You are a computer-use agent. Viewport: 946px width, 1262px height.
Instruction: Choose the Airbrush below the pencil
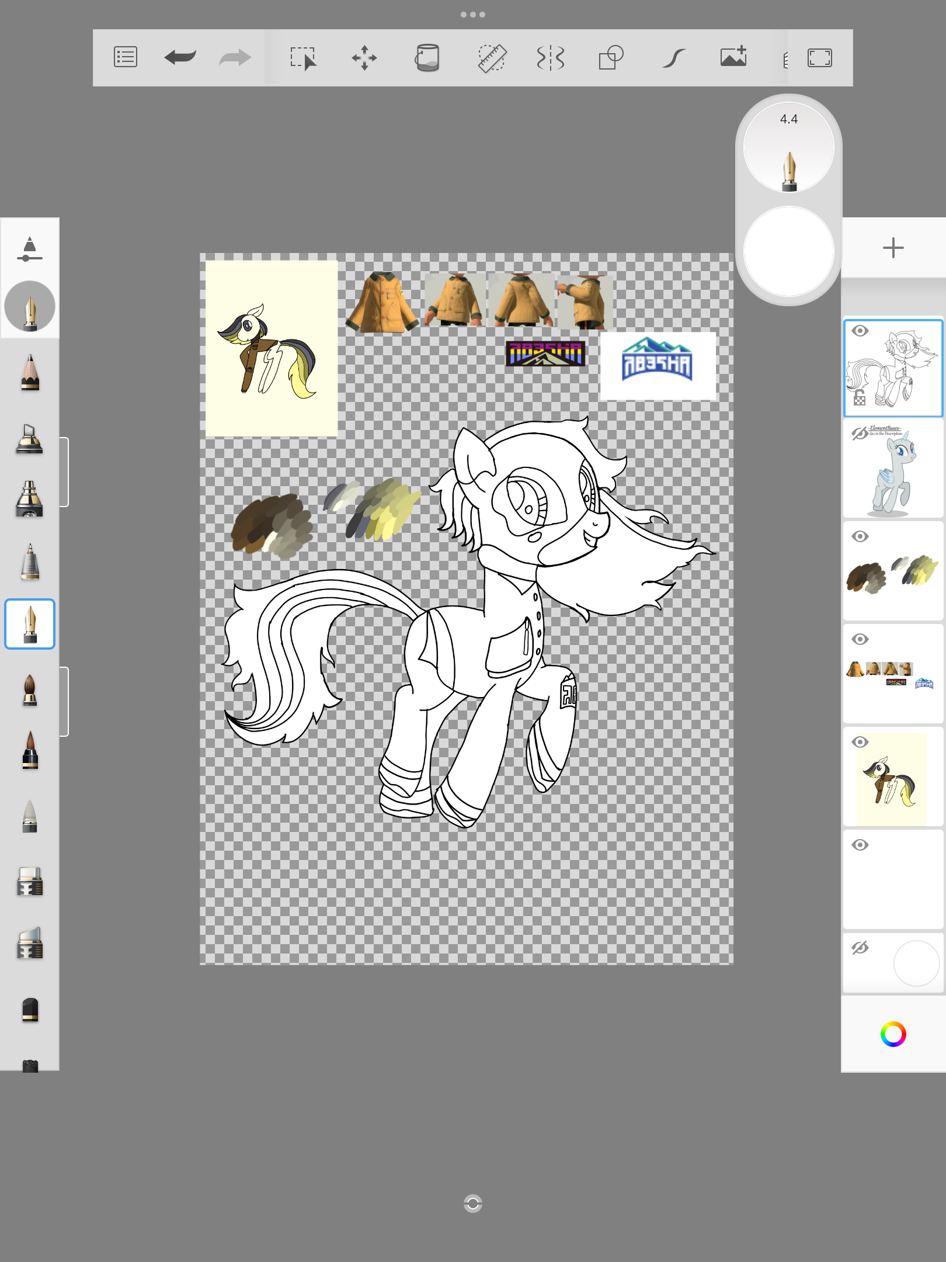[29, 439]
